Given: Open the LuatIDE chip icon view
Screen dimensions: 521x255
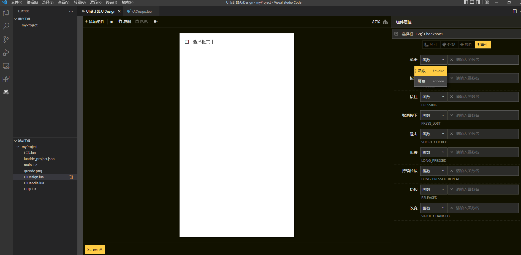Looking at the screenshot, I should pos(6,92).
